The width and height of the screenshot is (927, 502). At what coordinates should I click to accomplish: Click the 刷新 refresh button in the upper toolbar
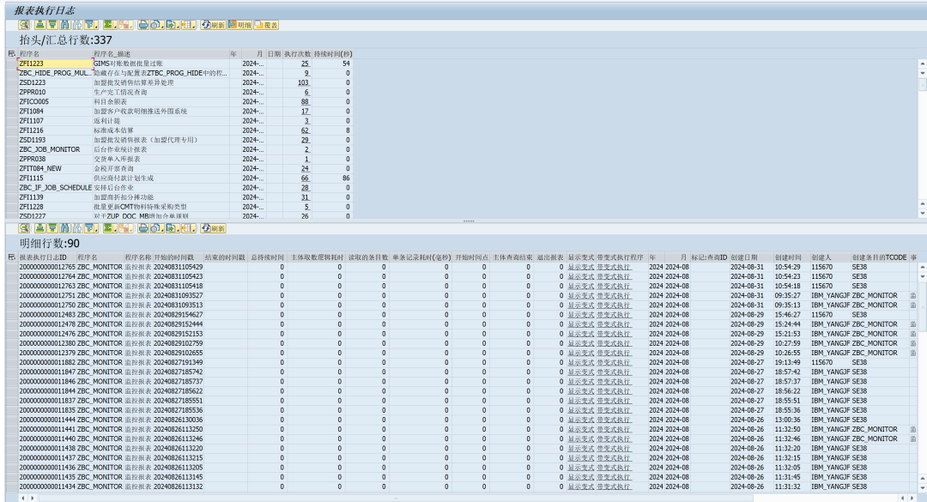point(213,25)
